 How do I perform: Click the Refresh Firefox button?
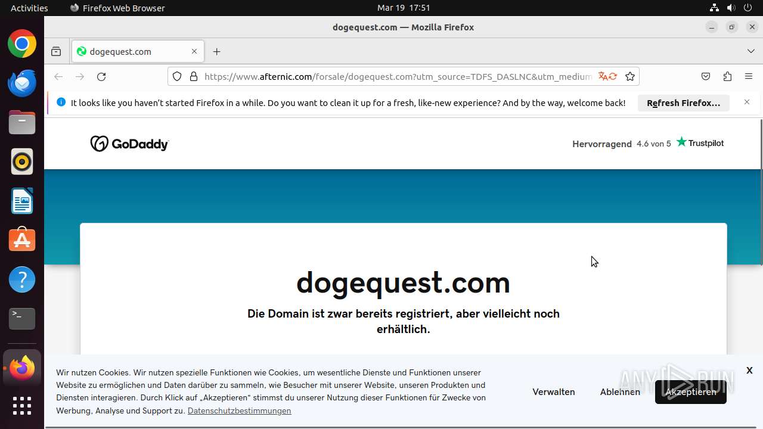(x=684, y=102)
